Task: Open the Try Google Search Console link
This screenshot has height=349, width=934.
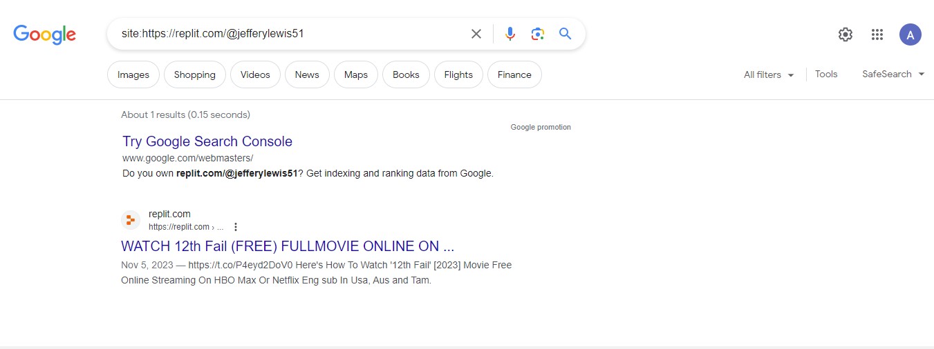Action: (x=207, y=141)
